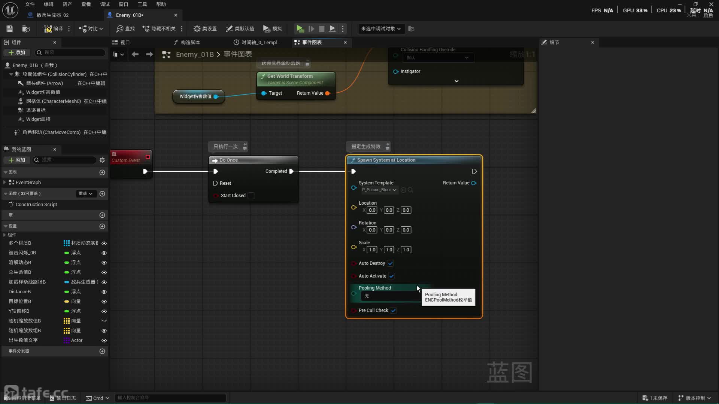This screenshot has height=404, width=719.
Task: Open Class Settings
Action: point(205,29)
